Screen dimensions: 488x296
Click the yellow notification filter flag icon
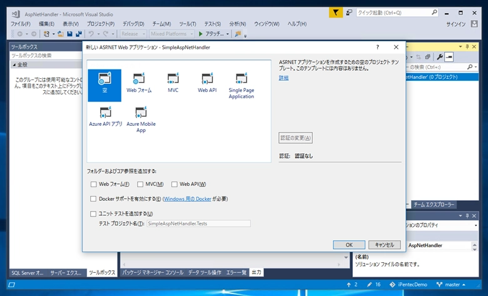point(336,13)
